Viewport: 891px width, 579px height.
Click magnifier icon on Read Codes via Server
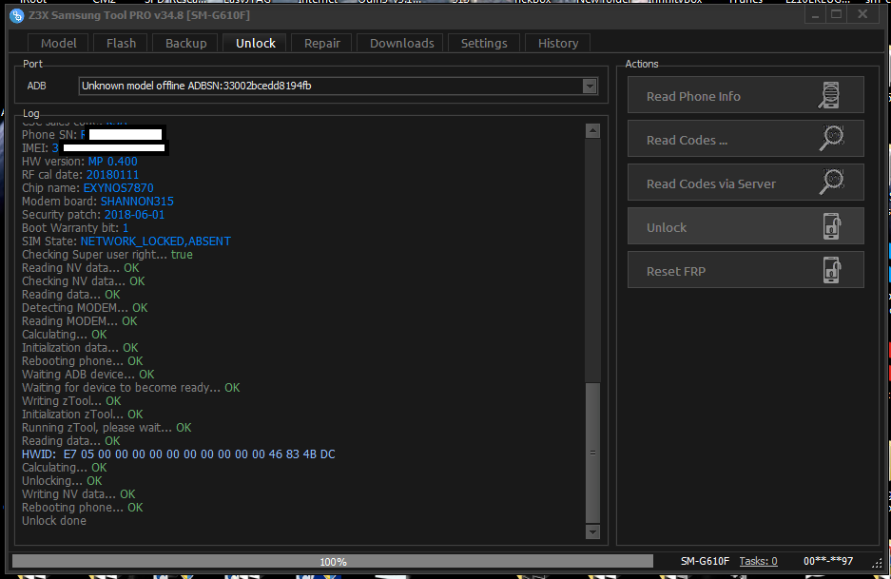tap(831, 182)
